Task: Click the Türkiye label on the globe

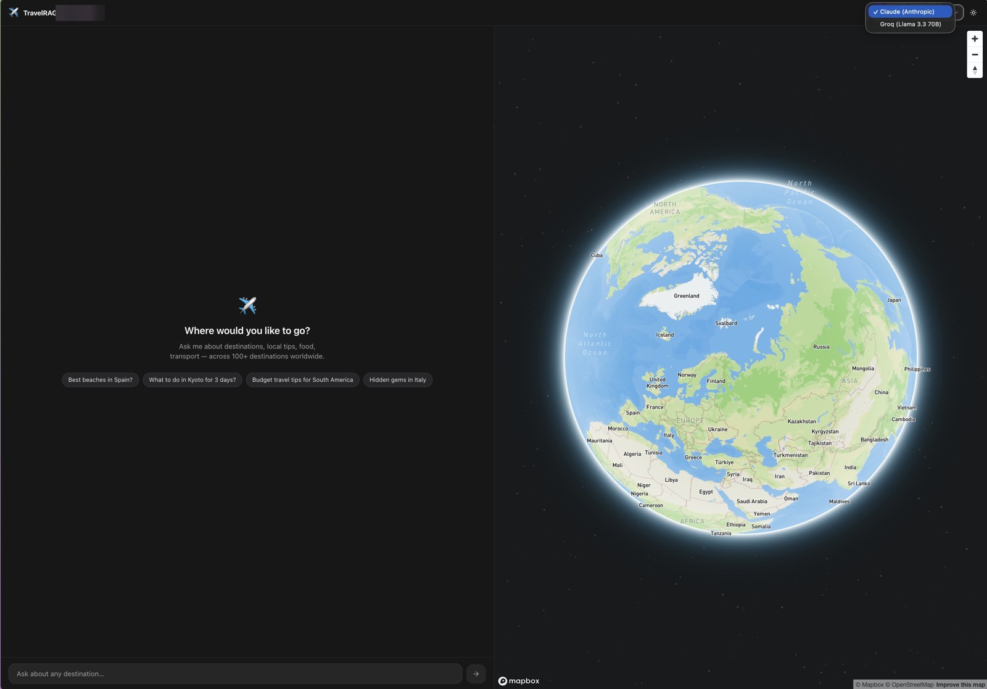Action: pos(724,463)
